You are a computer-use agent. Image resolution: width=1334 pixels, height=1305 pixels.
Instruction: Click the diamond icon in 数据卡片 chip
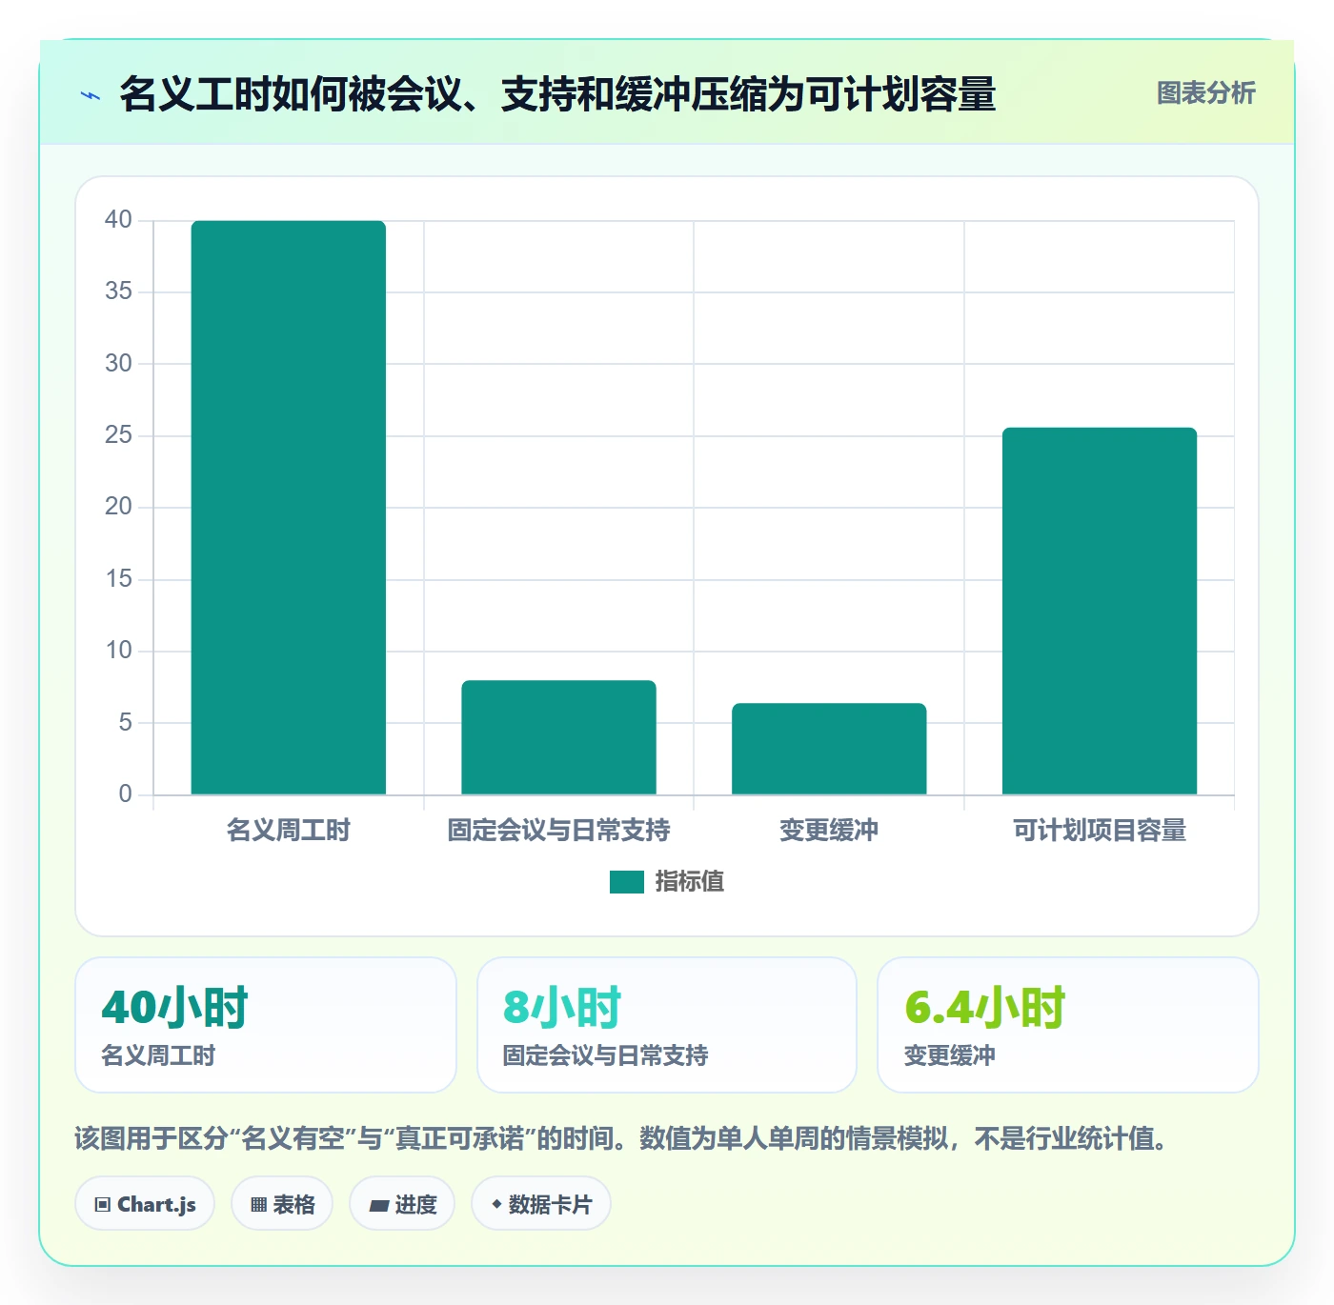pos(496,1204)
